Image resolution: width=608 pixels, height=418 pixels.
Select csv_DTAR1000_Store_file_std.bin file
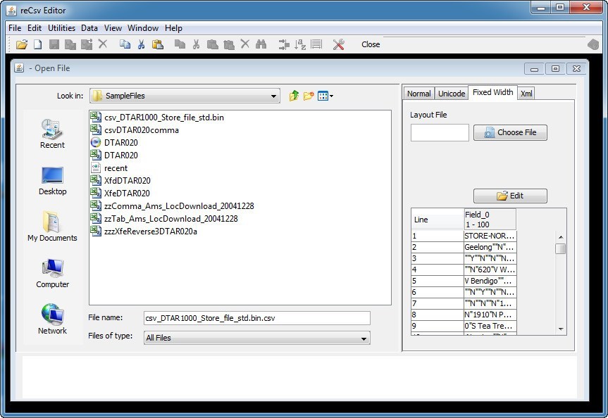pos(157,117)
